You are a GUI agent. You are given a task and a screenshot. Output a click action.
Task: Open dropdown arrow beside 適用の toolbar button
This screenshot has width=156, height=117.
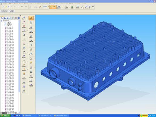coord(62,7)
